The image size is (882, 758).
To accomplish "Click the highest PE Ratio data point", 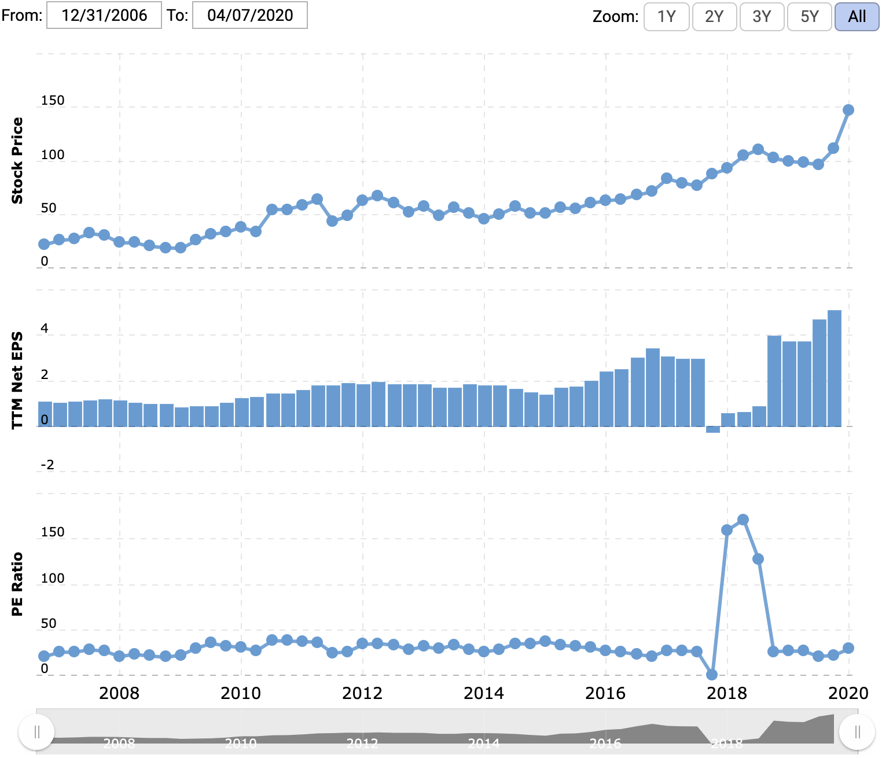I will (743, 520).
